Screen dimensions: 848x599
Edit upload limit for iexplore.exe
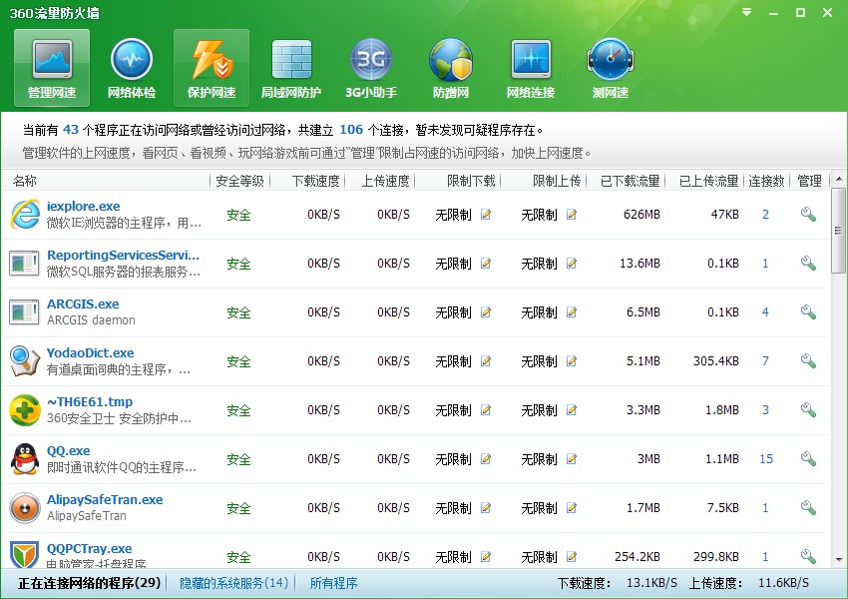[x=571, y=215]
